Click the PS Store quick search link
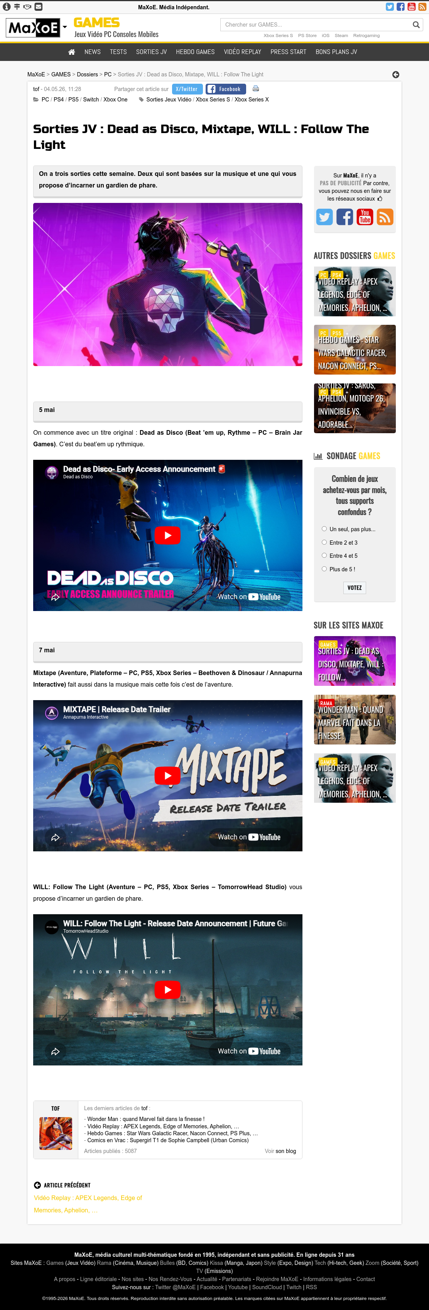 307,35
